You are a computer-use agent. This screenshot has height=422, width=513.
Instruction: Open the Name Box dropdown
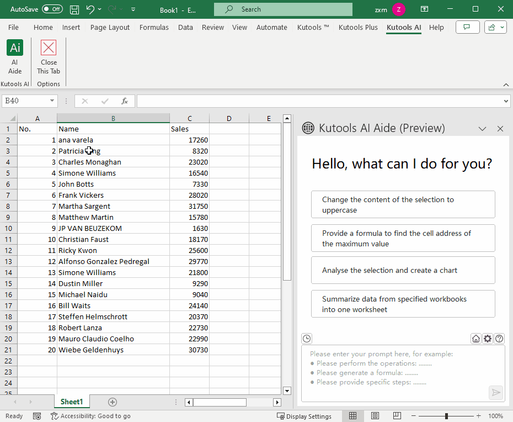(52, 101)
